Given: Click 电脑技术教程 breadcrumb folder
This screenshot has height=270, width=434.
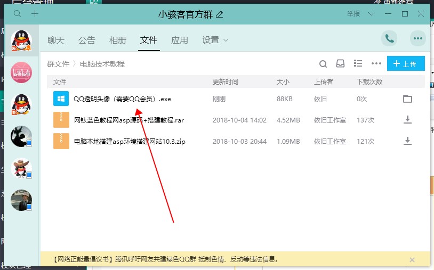Looking at the screenshot, I should [102, 64].
